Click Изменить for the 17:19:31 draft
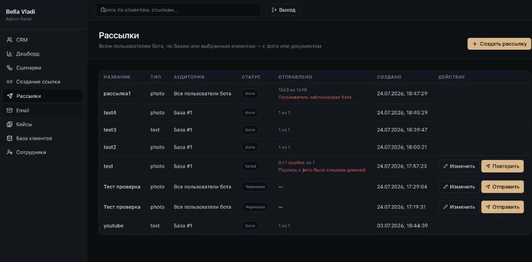The width and height of the screenshot is (532, 262). (459, 207)
